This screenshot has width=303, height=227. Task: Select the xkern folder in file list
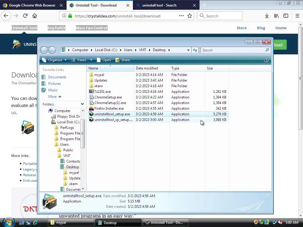click(98, 86)
